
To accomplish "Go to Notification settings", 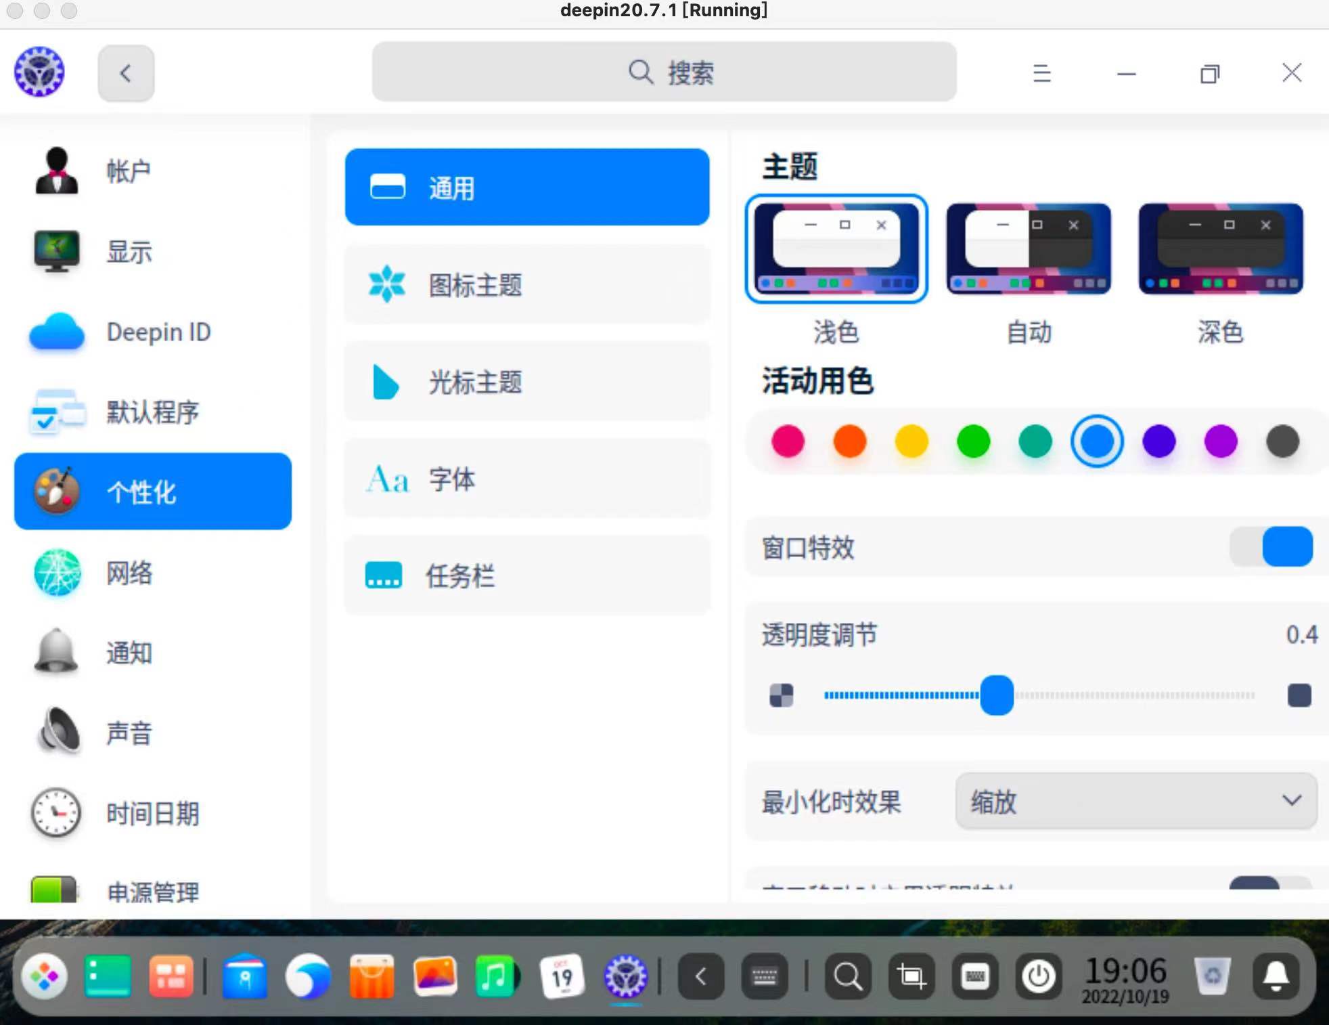I will (x=129, y=653).
